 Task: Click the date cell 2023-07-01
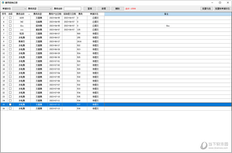pos(55,61)
